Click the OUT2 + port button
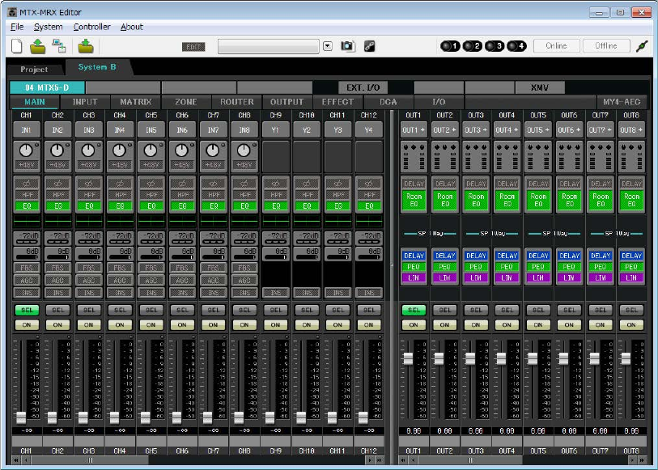Screen dimensions: 658x470 click(444, 130)
